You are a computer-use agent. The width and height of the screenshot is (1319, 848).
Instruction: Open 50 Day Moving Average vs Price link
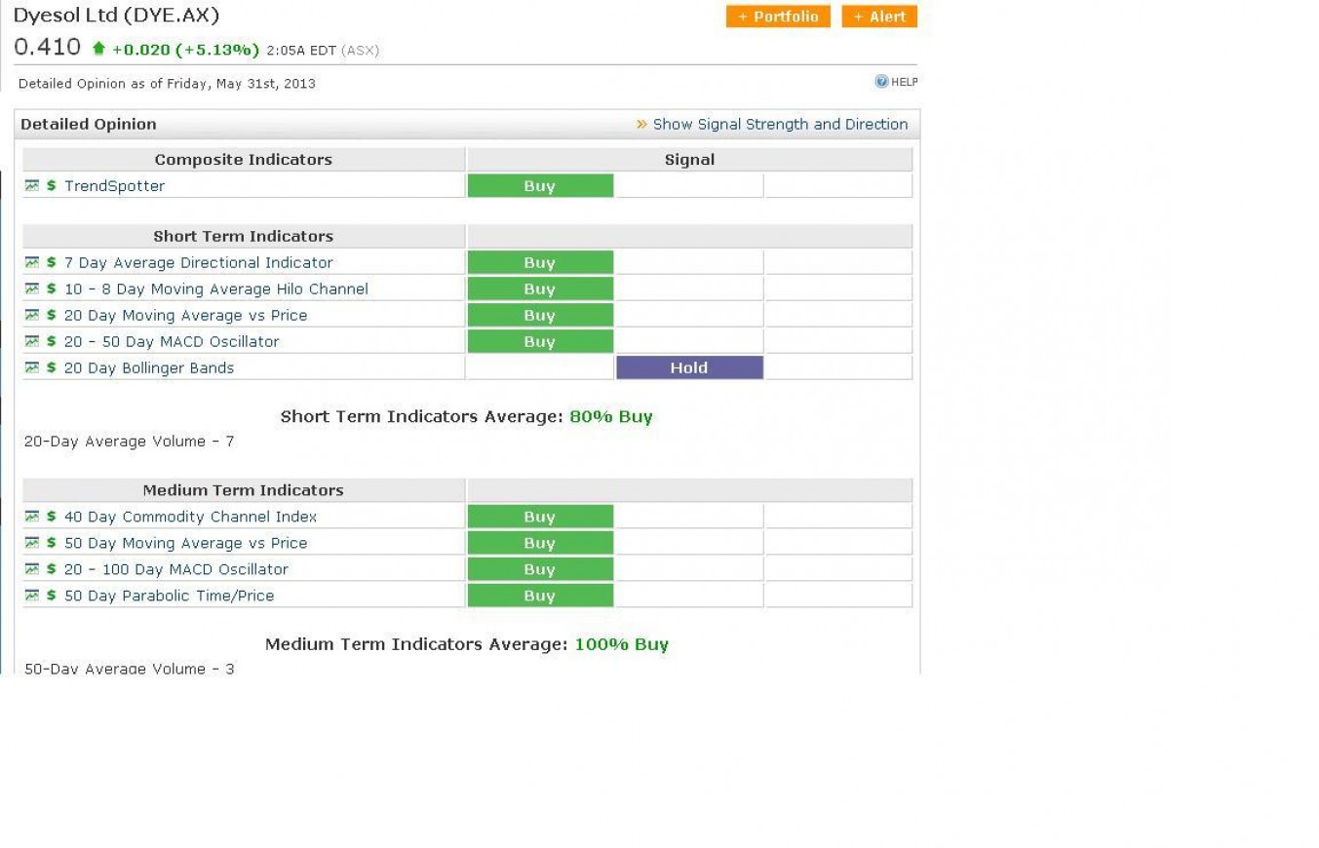(185, 544)
